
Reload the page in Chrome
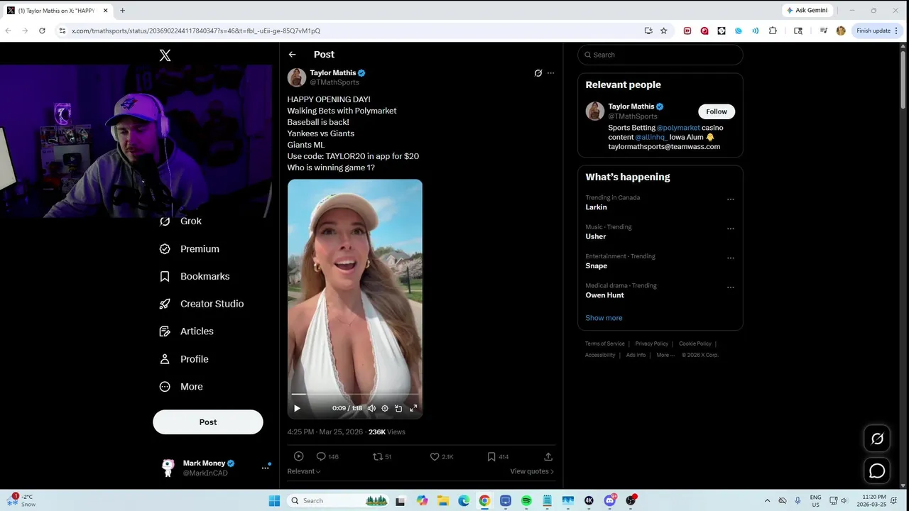[42, 31]
